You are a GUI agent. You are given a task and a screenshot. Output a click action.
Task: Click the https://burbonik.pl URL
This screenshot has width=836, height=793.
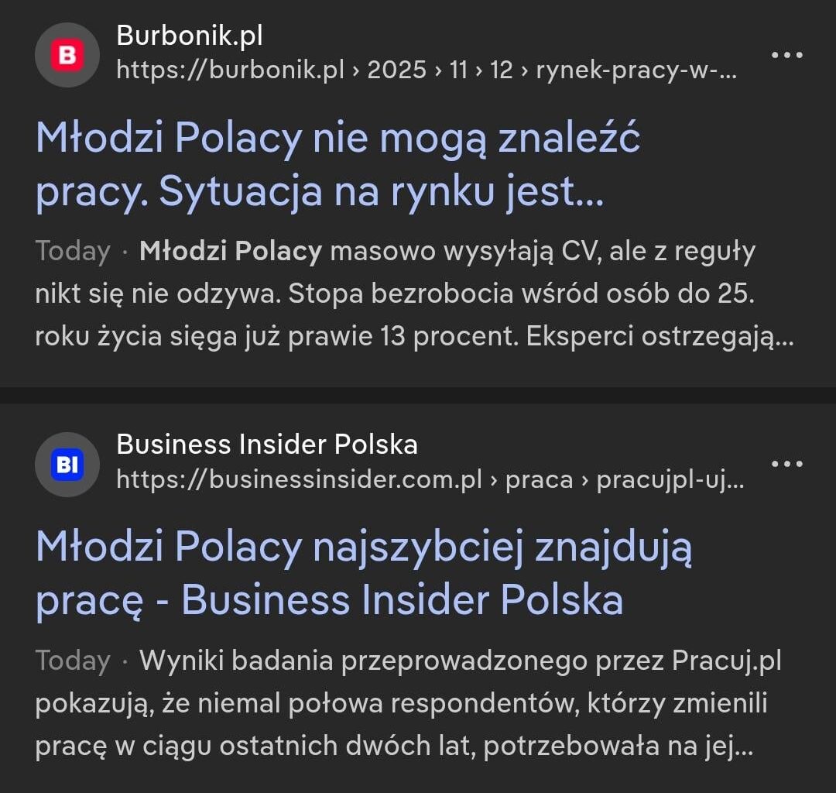tap(229, 70)
